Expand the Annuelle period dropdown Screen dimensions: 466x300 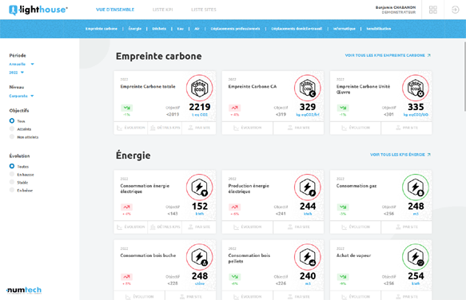22,64
